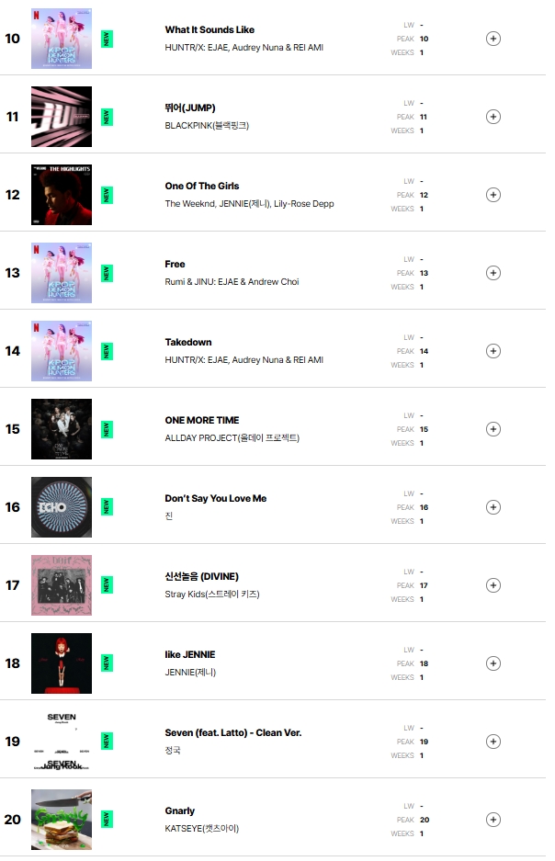Click artist KATSEYE(캣츠아이)

(201, 828)
